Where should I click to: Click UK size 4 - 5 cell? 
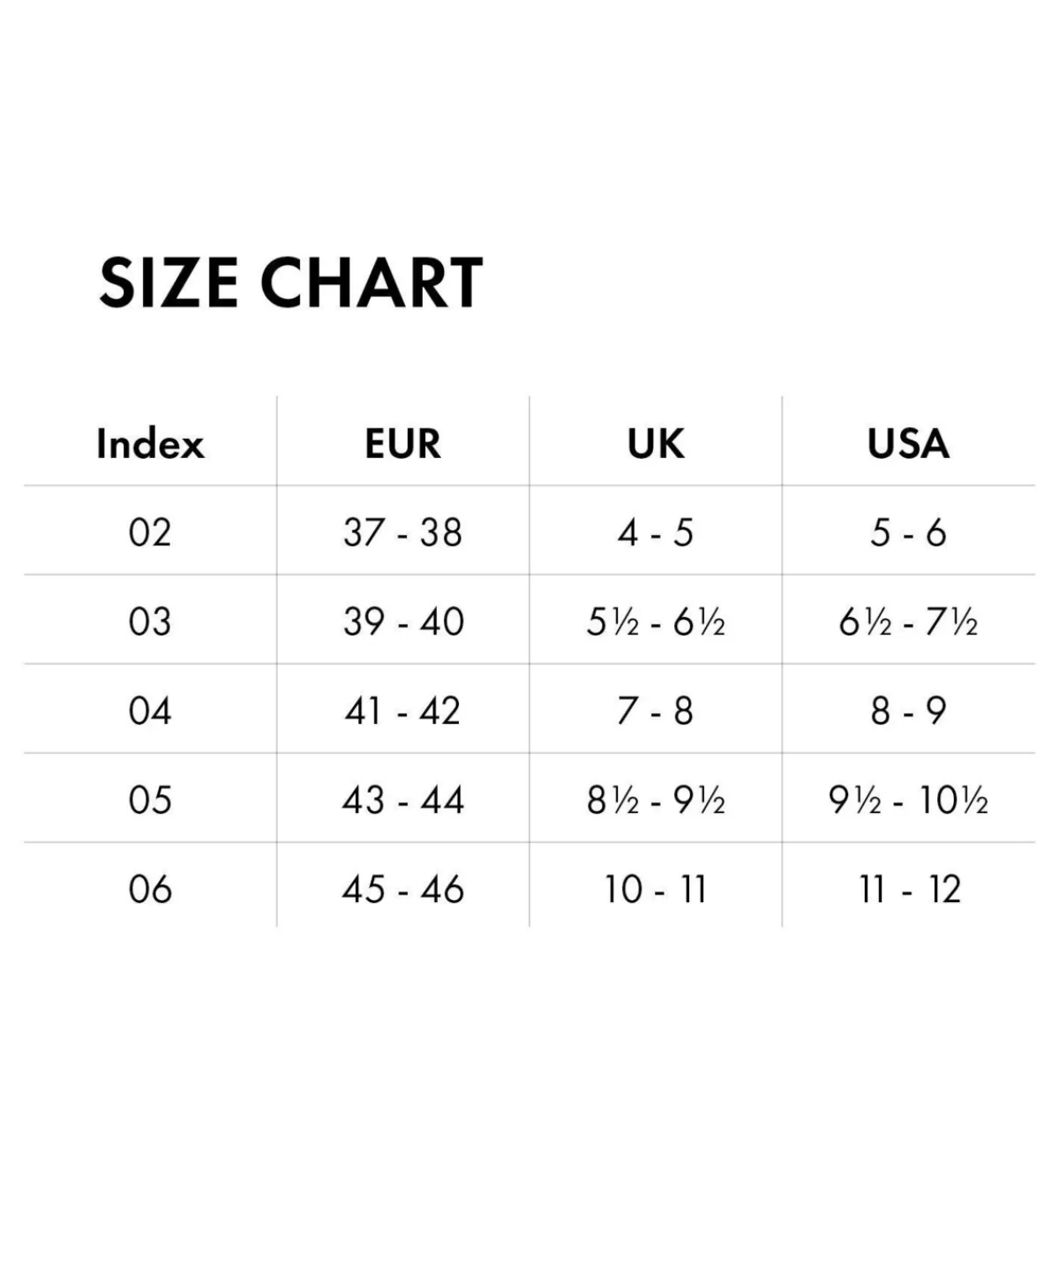coord(656,532)
